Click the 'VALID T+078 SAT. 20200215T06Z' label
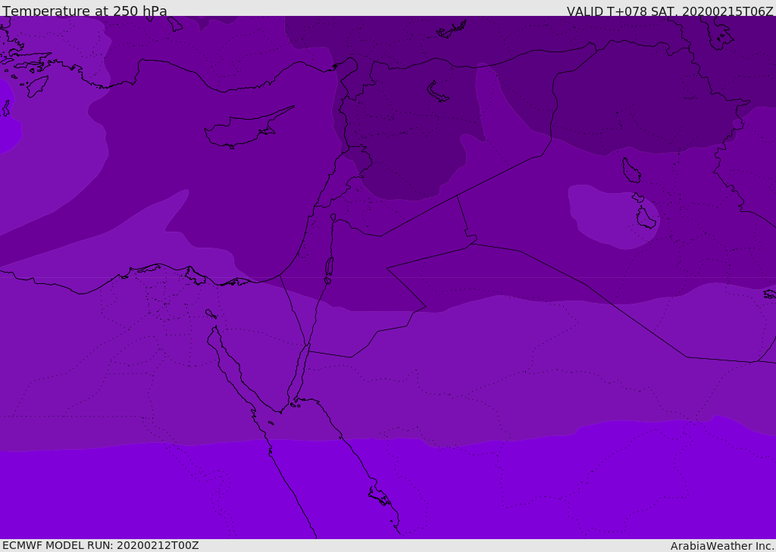 (670, 11)
